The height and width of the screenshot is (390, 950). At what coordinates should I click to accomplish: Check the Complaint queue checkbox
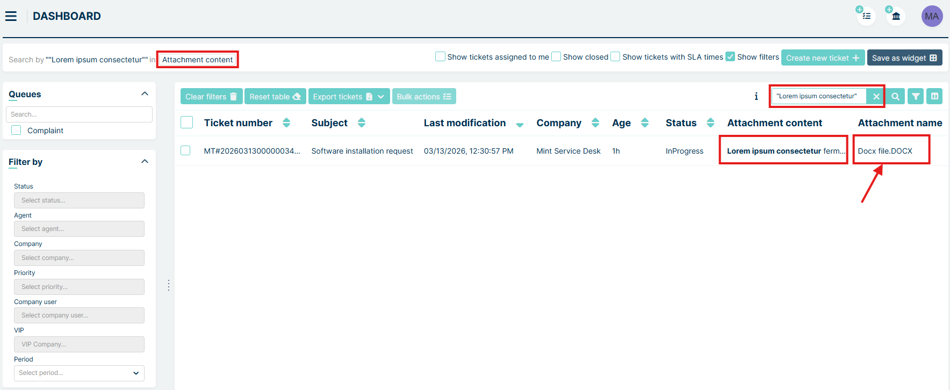coord(17,131)
